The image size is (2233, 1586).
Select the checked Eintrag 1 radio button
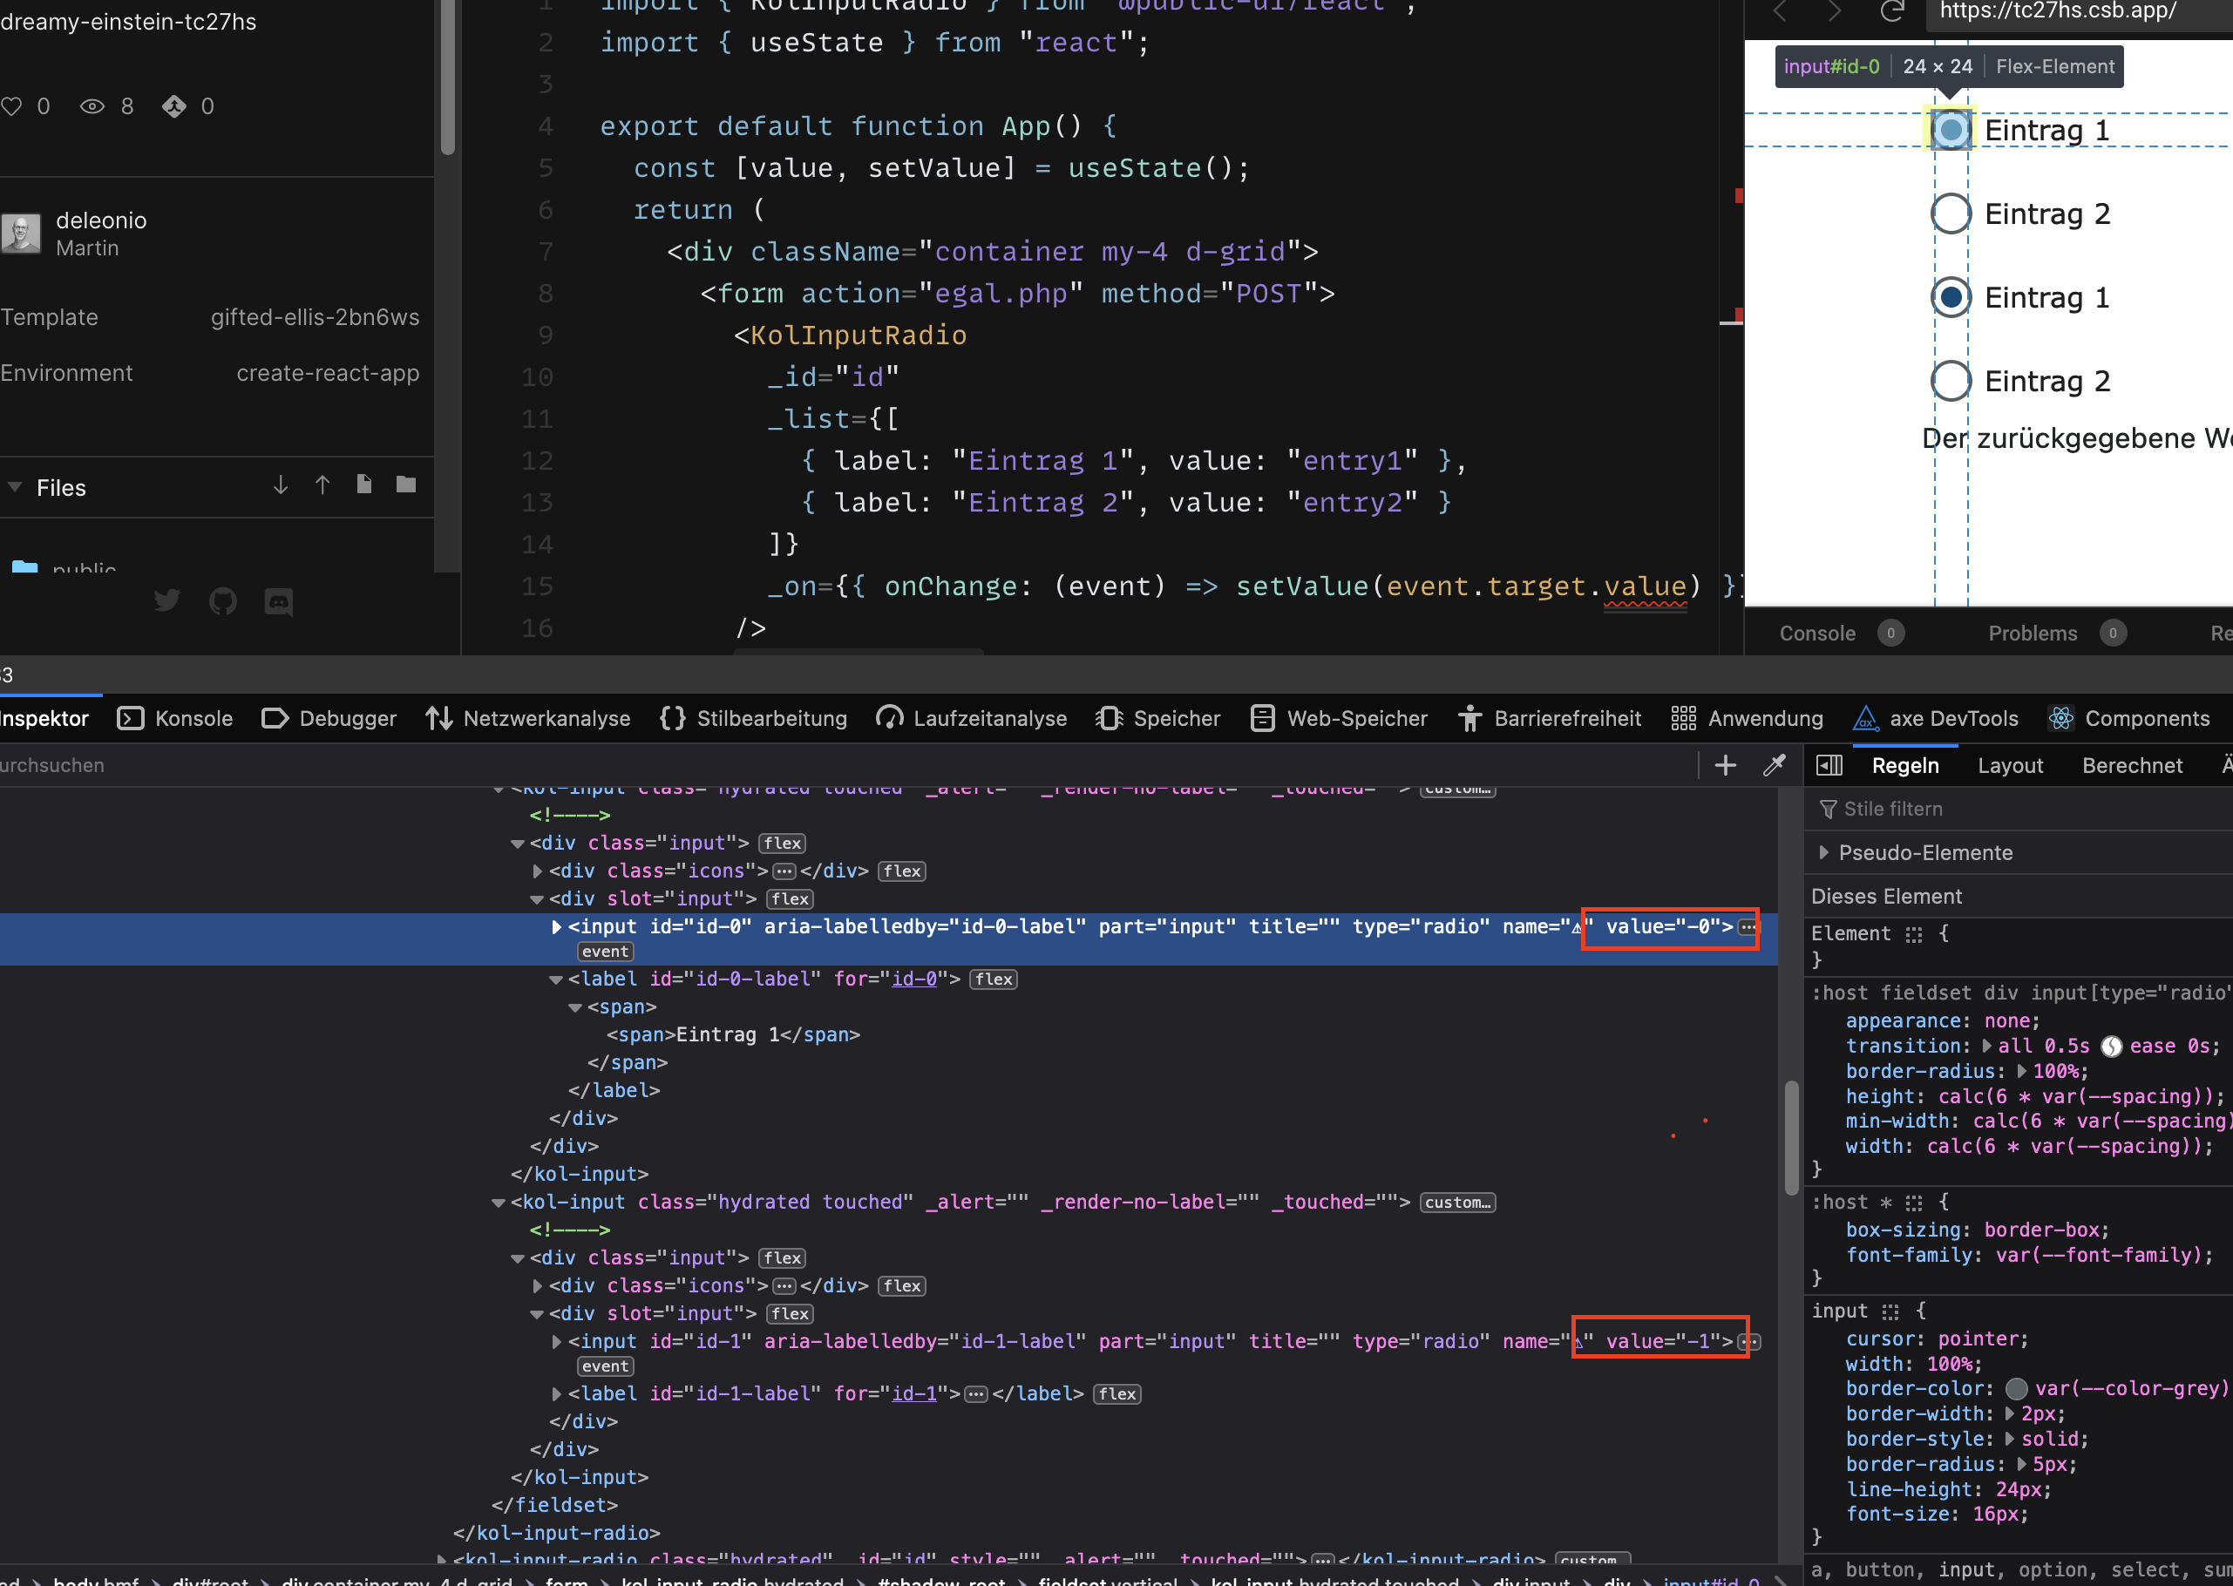[x=1951, y=297]
